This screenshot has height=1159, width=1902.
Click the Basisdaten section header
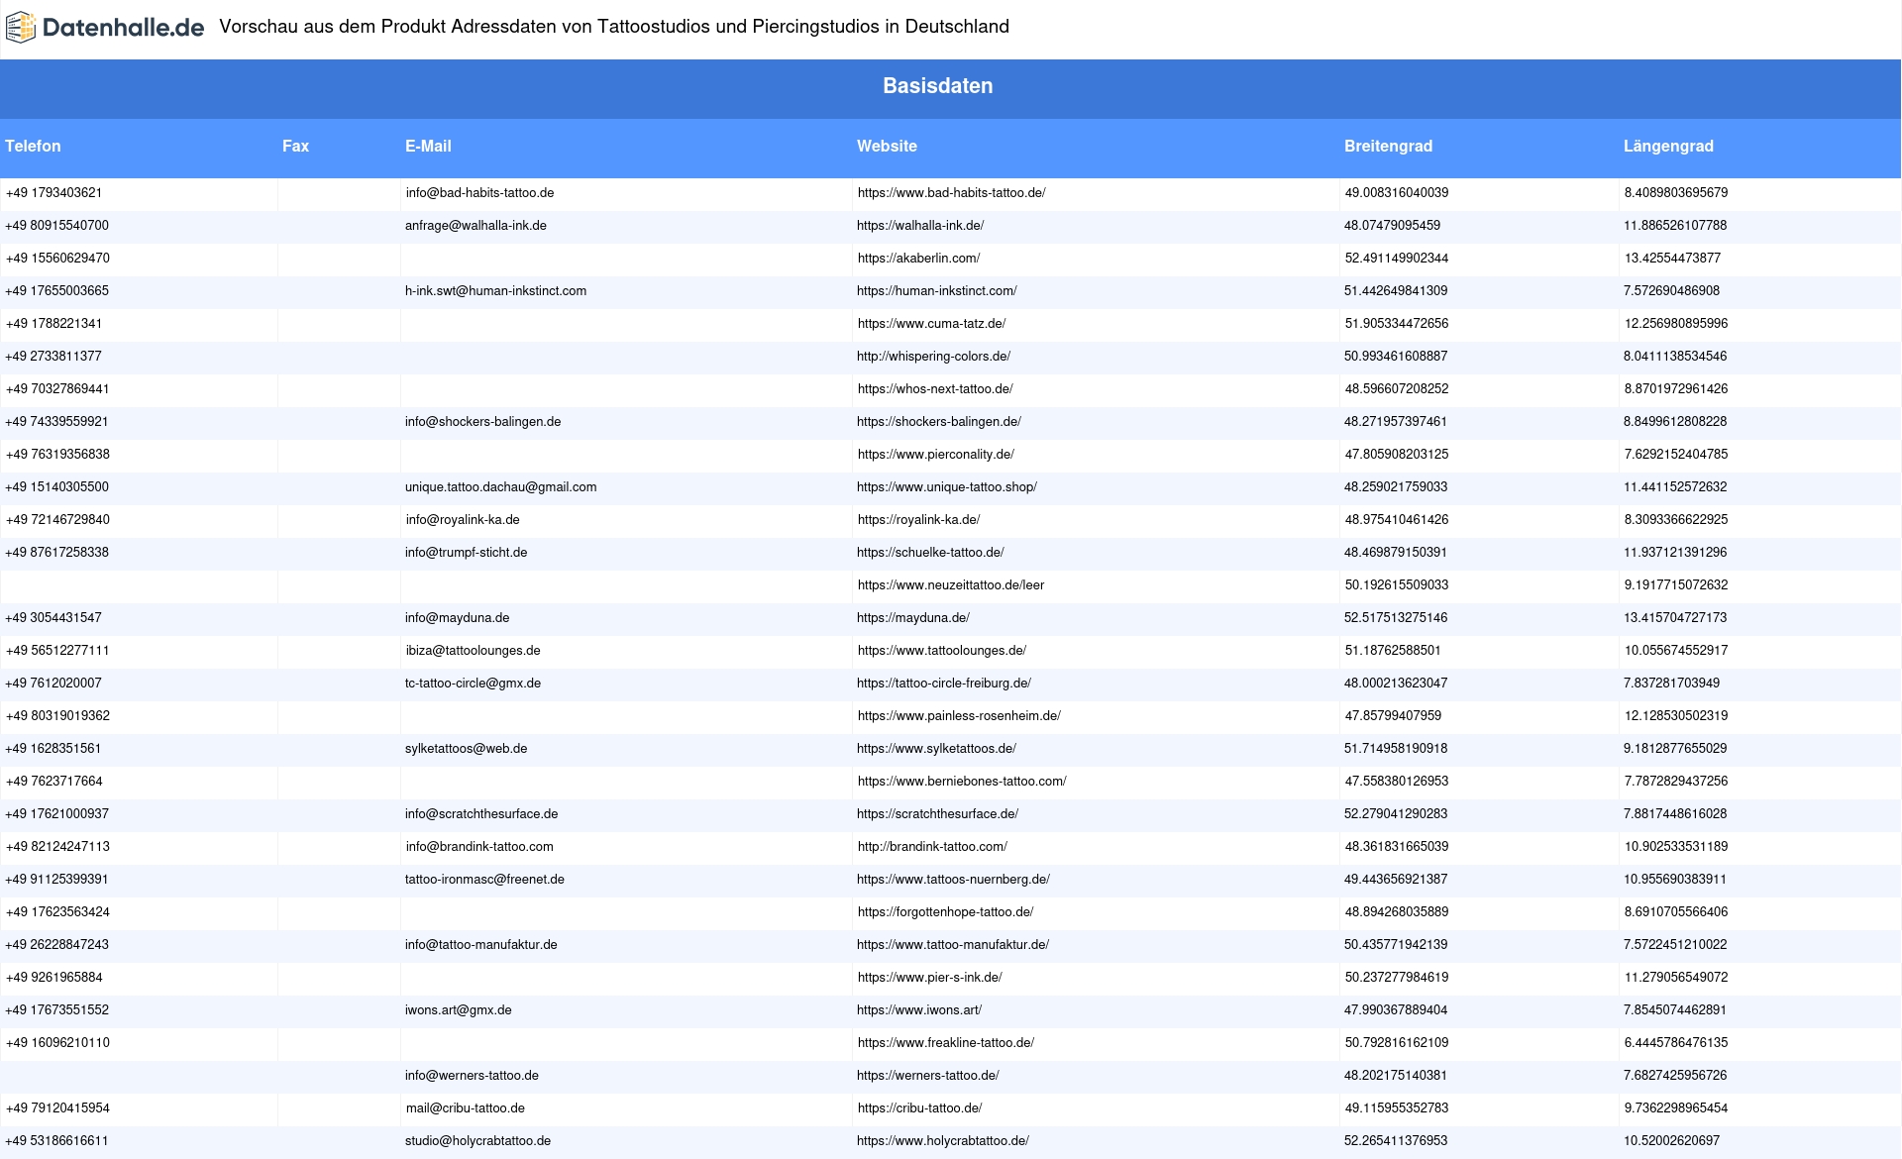coord(937,86)
